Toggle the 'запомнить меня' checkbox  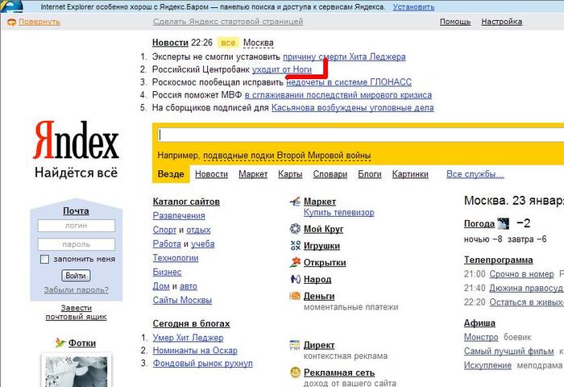(x=44, y=259)
